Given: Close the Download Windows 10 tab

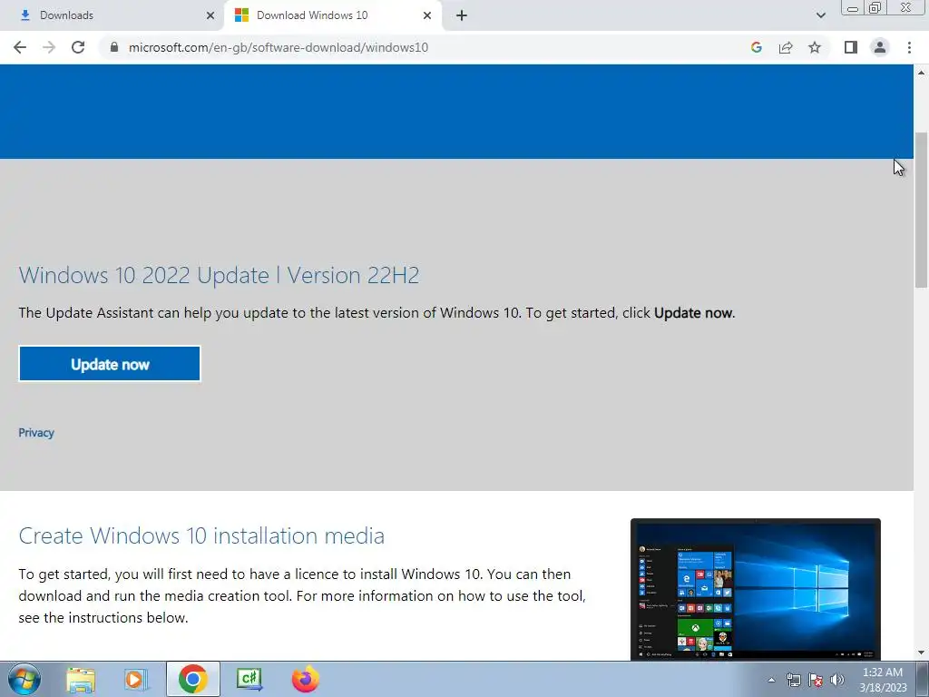Looking at the screenshot, I should (427, 15).
